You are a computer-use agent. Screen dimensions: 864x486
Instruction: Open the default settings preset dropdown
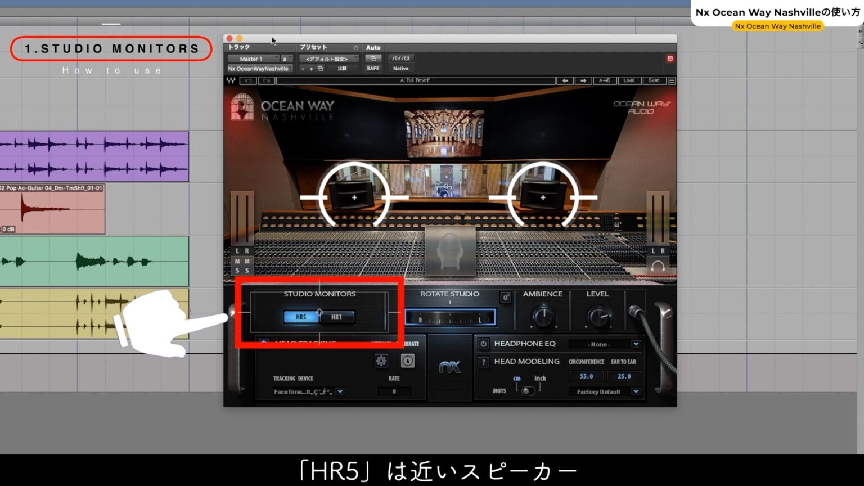[x=328, y=58]
